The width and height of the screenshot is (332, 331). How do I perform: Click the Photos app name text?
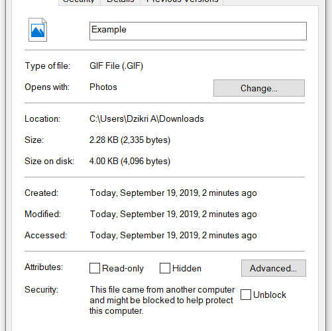pyautogui.click(x=103, y=87)
